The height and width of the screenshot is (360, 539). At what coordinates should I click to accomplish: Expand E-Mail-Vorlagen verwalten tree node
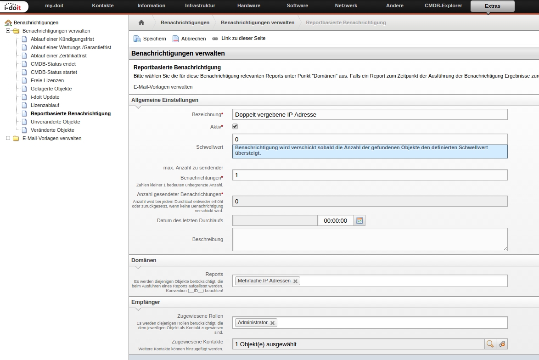(8, 138)
